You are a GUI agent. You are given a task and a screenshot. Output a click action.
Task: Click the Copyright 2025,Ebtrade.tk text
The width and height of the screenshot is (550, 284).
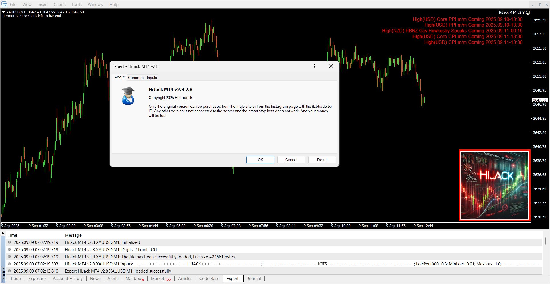[x=171, y=98]
